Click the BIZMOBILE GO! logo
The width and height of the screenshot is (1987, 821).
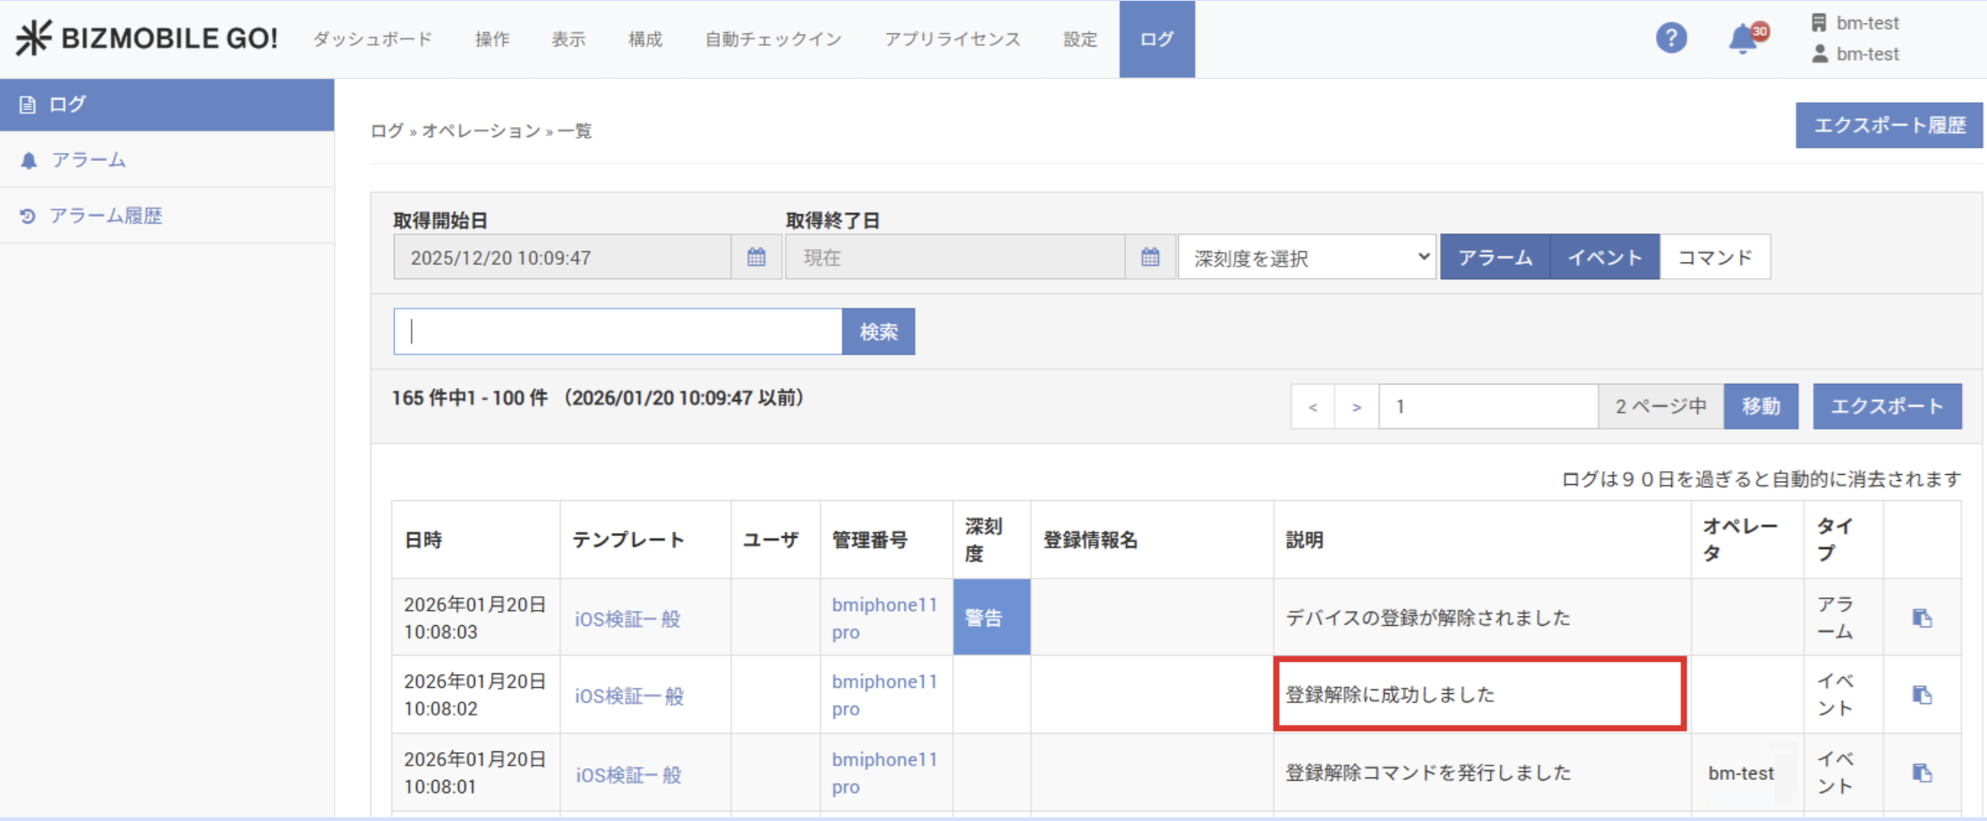coord(147,38)
